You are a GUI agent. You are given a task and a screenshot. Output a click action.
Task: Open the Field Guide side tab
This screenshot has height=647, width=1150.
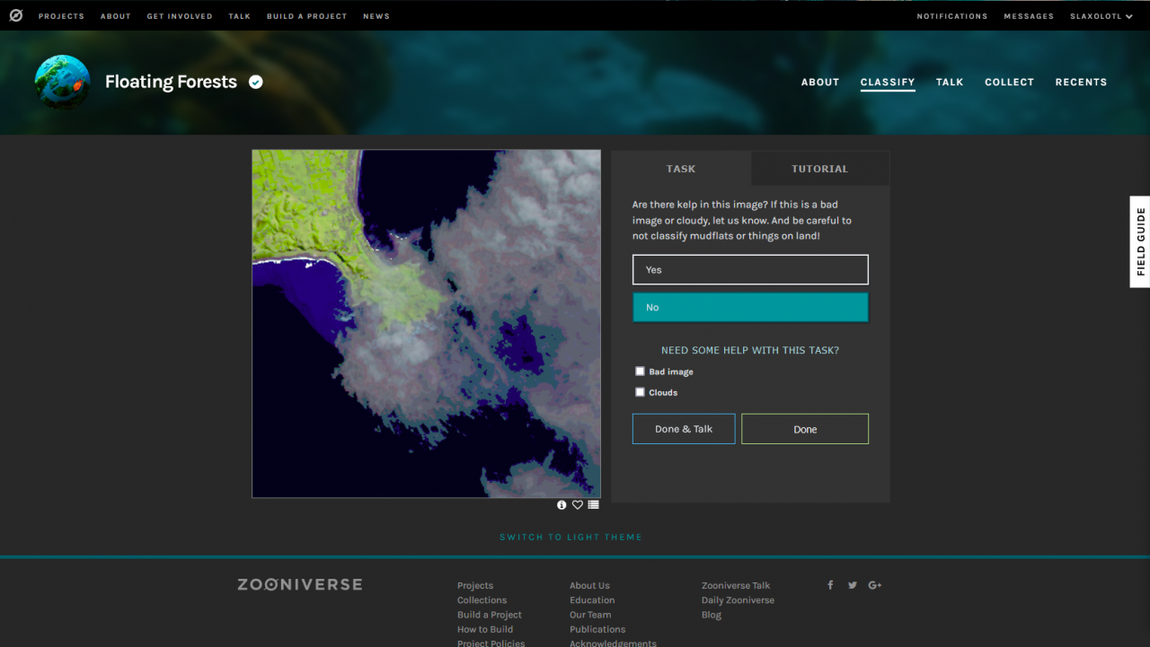click(1140, 241)
